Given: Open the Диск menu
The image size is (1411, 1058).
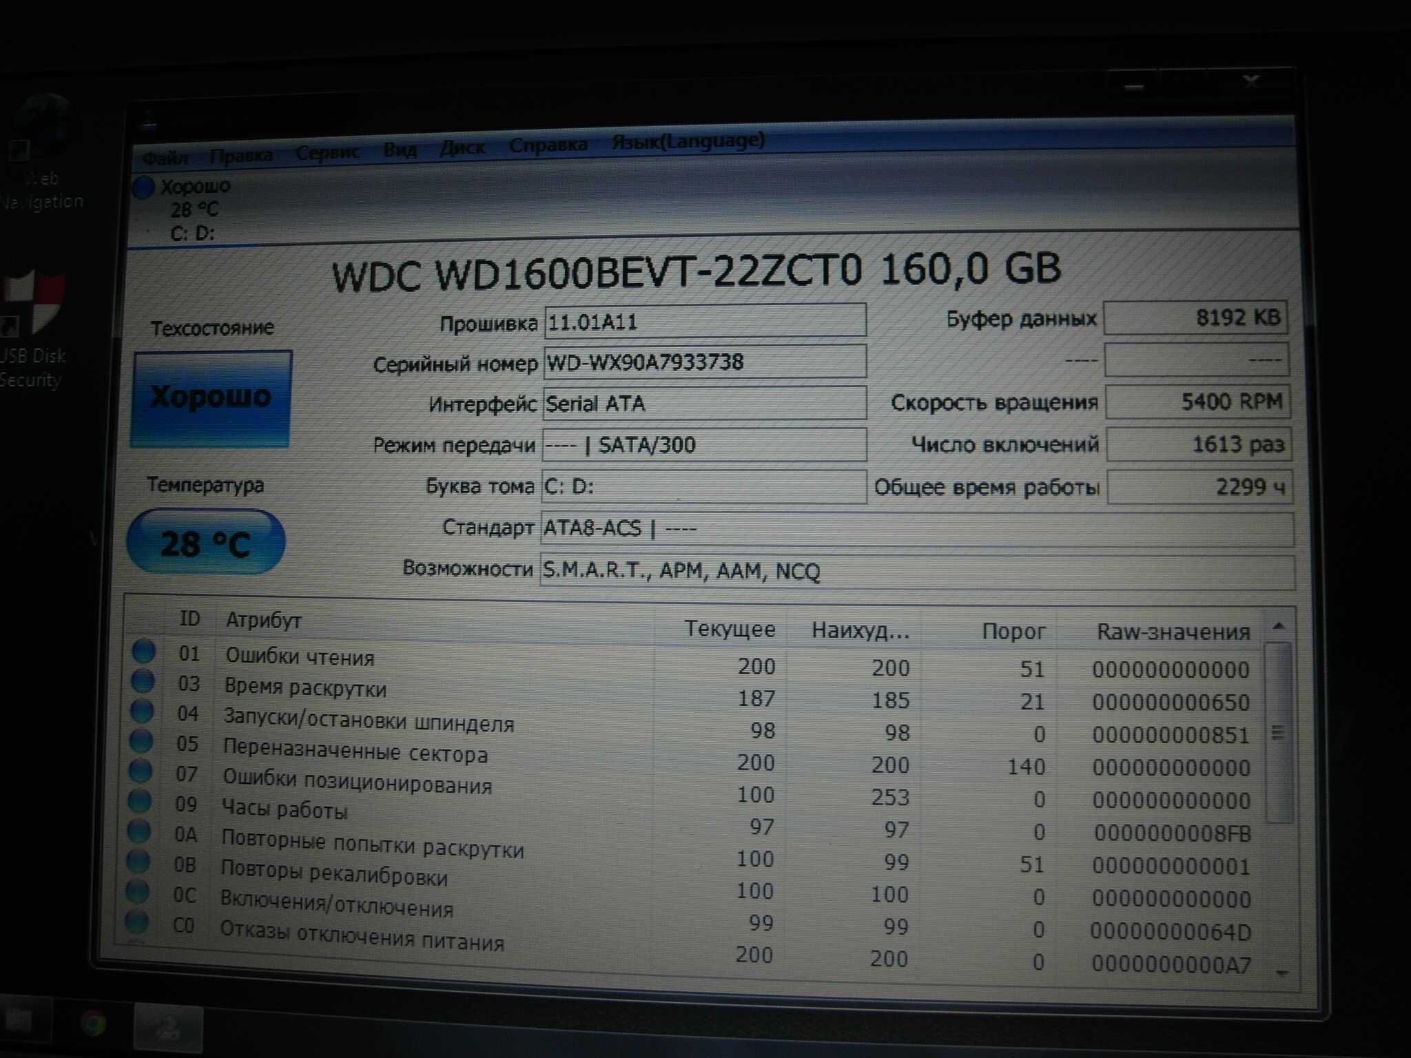Looking at the screenshot, I should (x=462, y=147).
